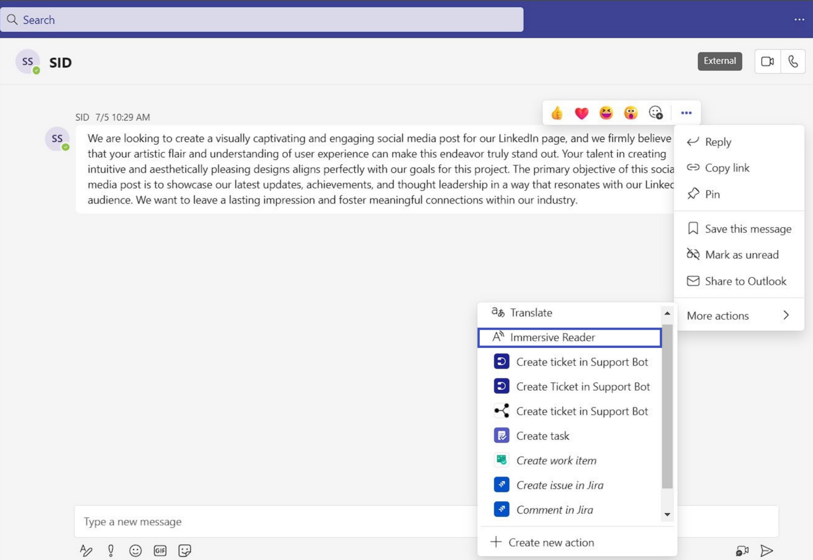Viewport: 813px width, 560px height.
Task: Start an audio call
Action: [x=793, y=61]
